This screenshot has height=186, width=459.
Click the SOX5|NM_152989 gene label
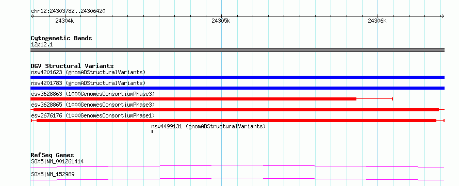[x=53, y=174]
